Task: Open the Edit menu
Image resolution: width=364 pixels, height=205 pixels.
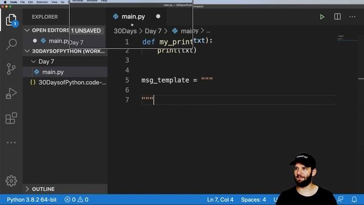Action: coord(30,2)
